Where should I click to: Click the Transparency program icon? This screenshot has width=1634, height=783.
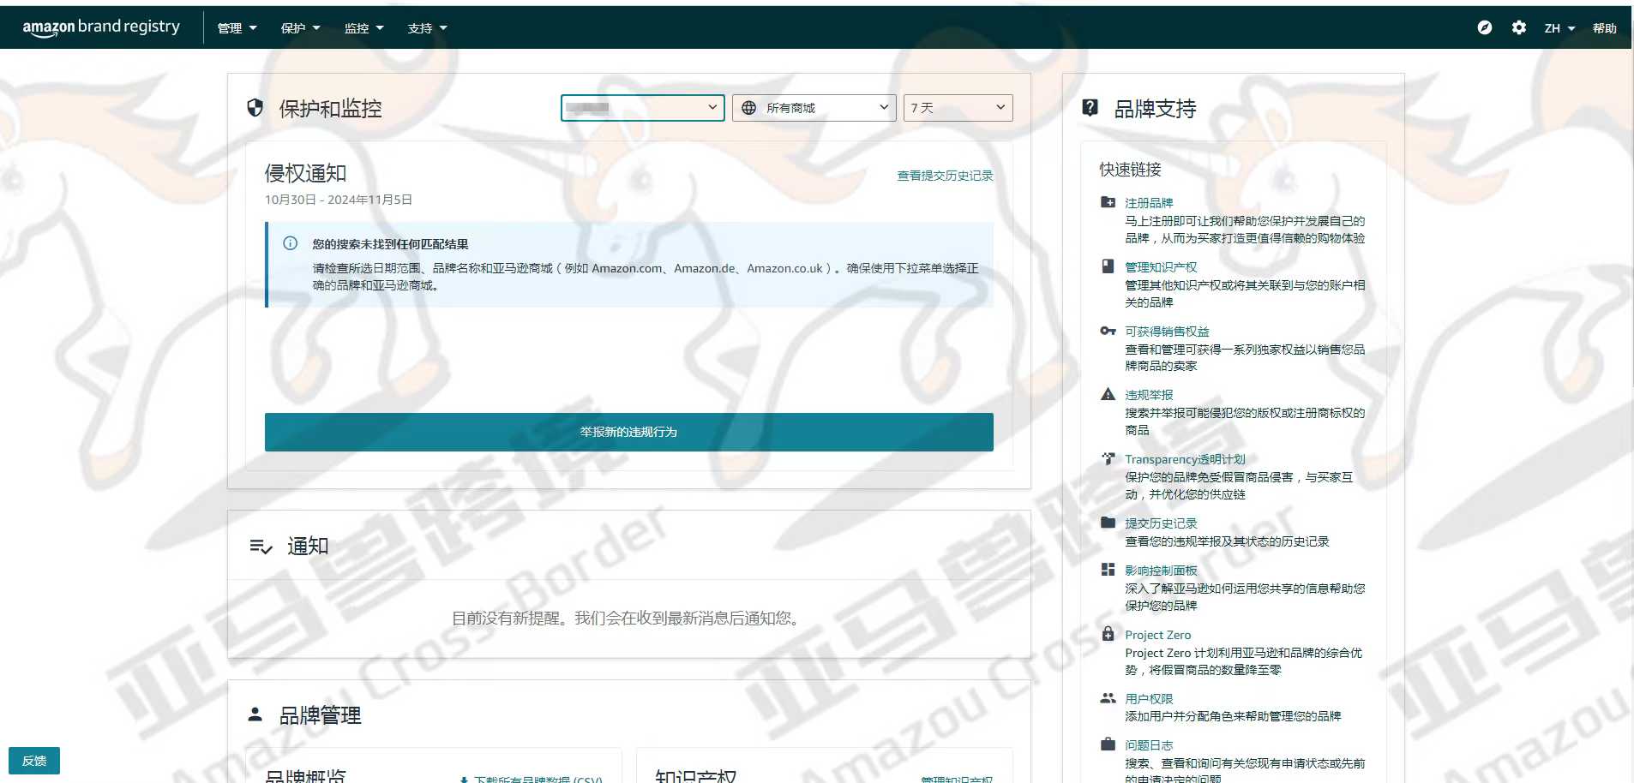click(x=1108, y=458)
